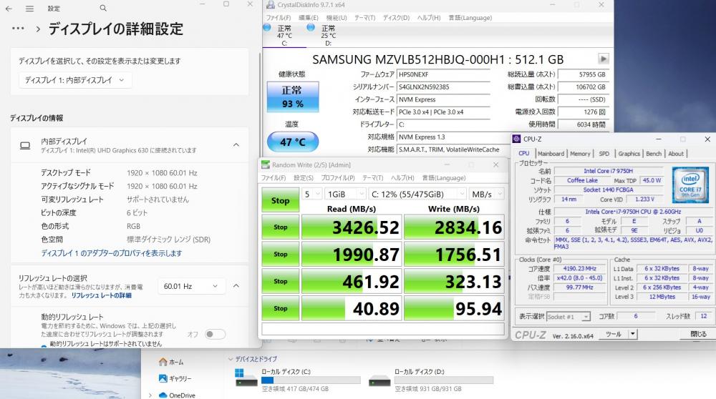Go back with Settings back arrow
The image size is (716, 399).
pos(9,8)
